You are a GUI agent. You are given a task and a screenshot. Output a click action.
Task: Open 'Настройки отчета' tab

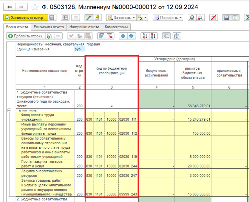coord(84,27)
